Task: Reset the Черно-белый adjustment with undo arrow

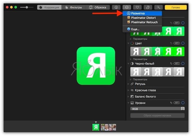Action: [171, 63]
